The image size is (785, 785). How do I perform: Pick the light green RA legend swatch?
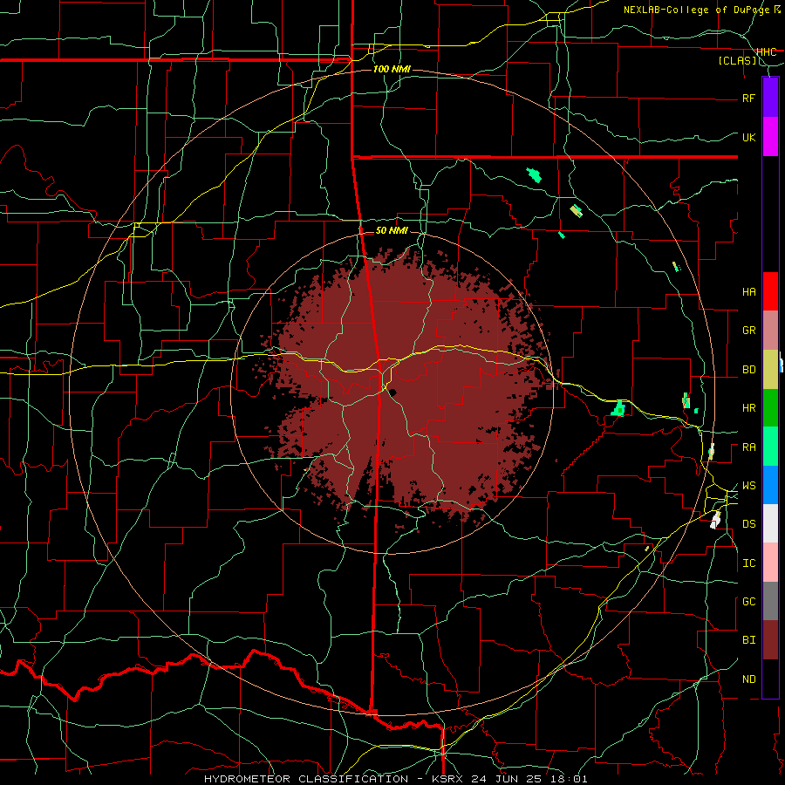pyautogui.click(x=770, y=447)
